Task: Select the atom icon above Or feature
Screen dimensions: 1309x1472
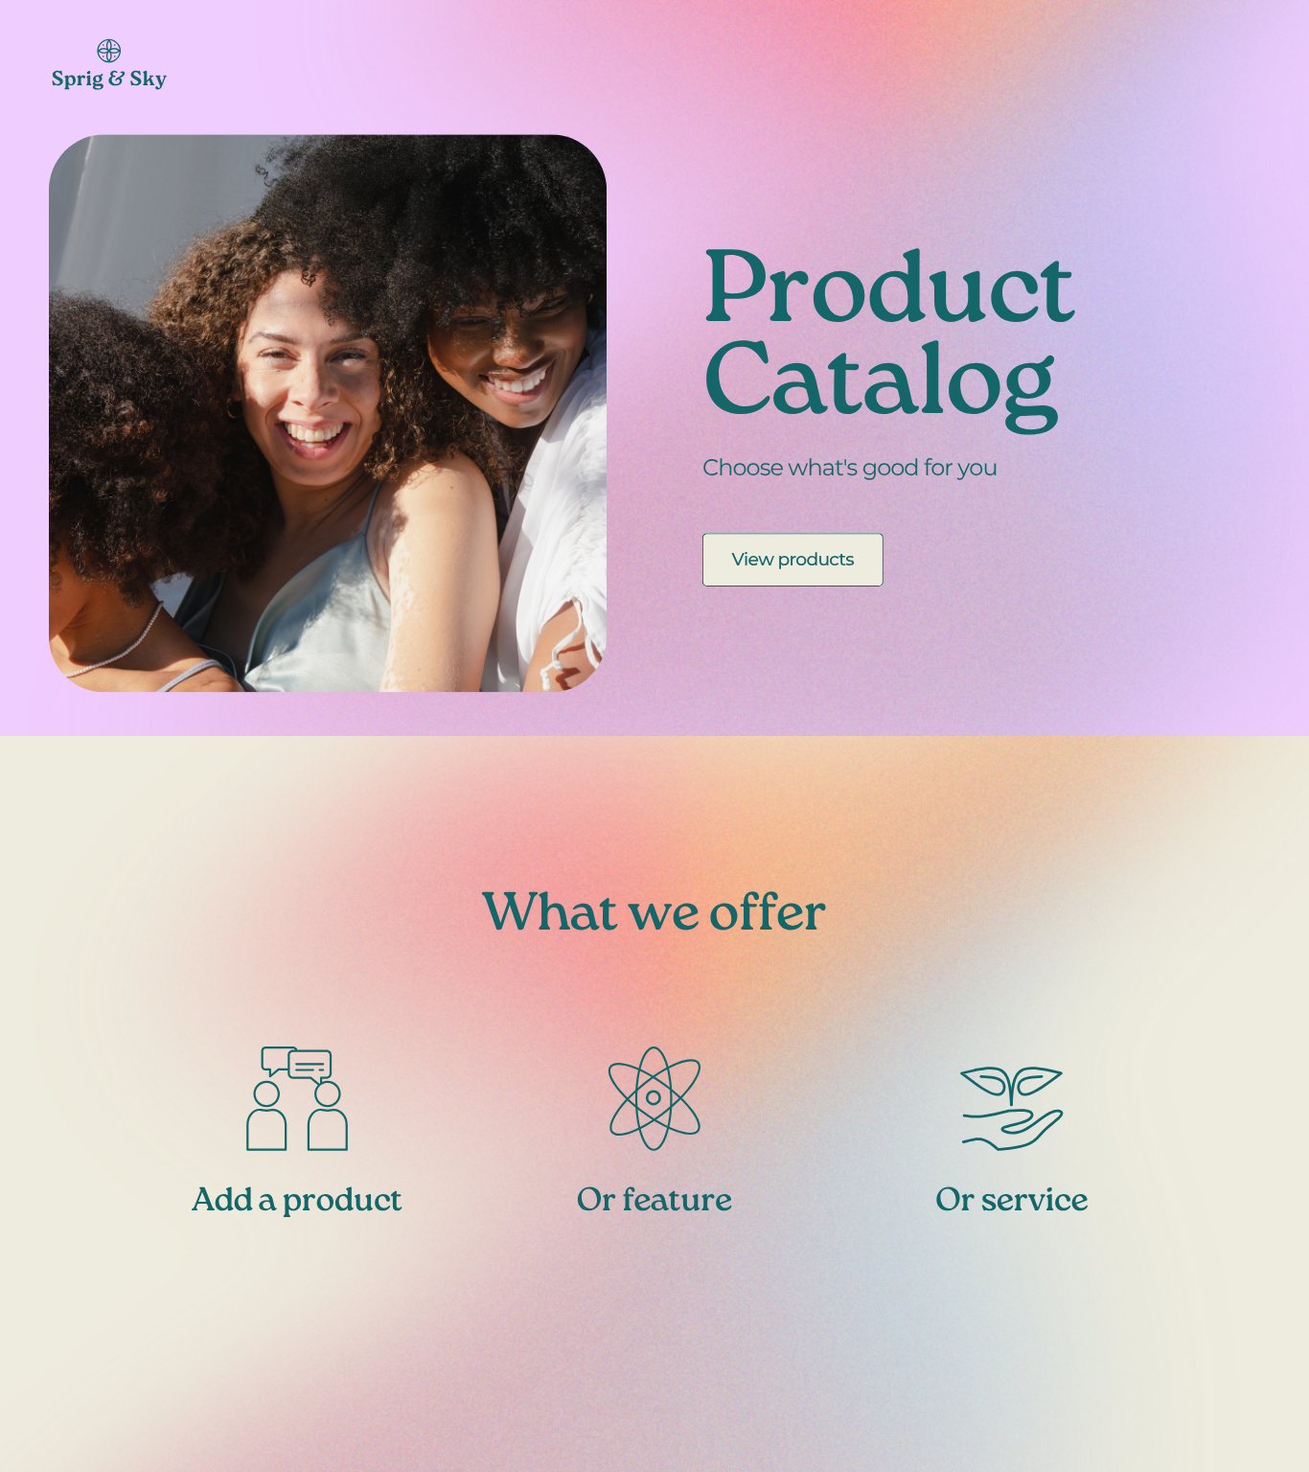Action: [x=654, y=1098]
